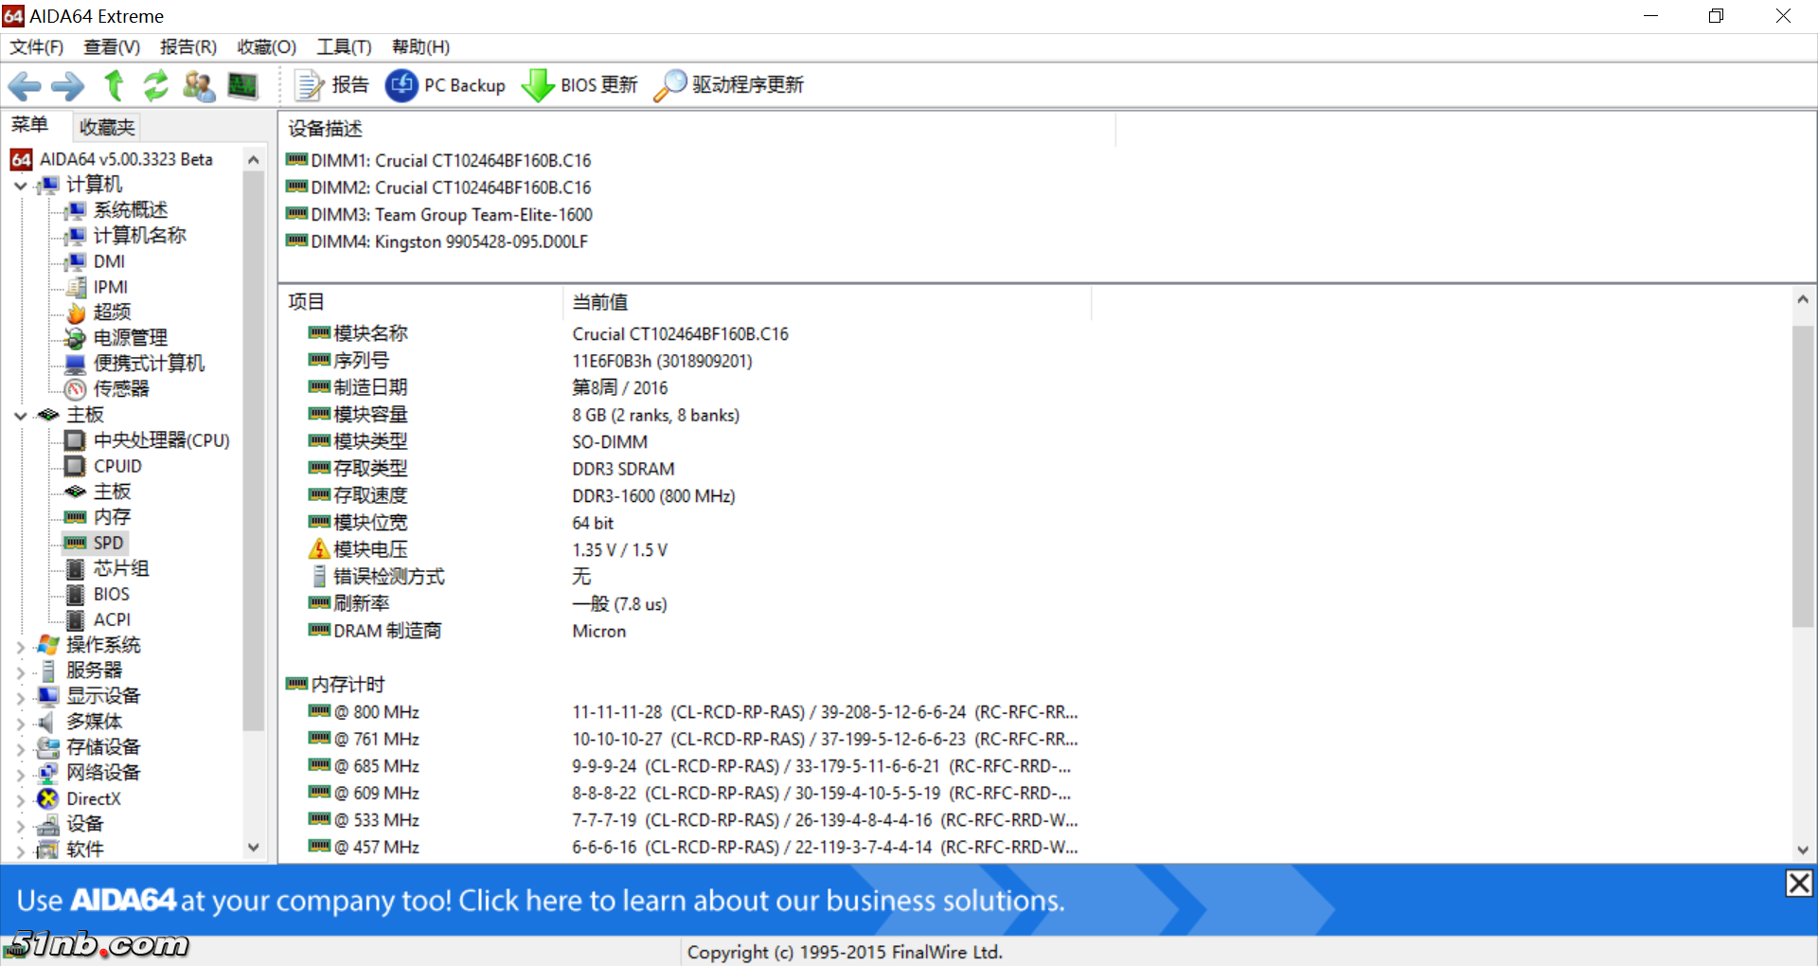Screen dimensions: 1818x966
Task: Expand the 操作系统 tree node
Action: (20, 647)
